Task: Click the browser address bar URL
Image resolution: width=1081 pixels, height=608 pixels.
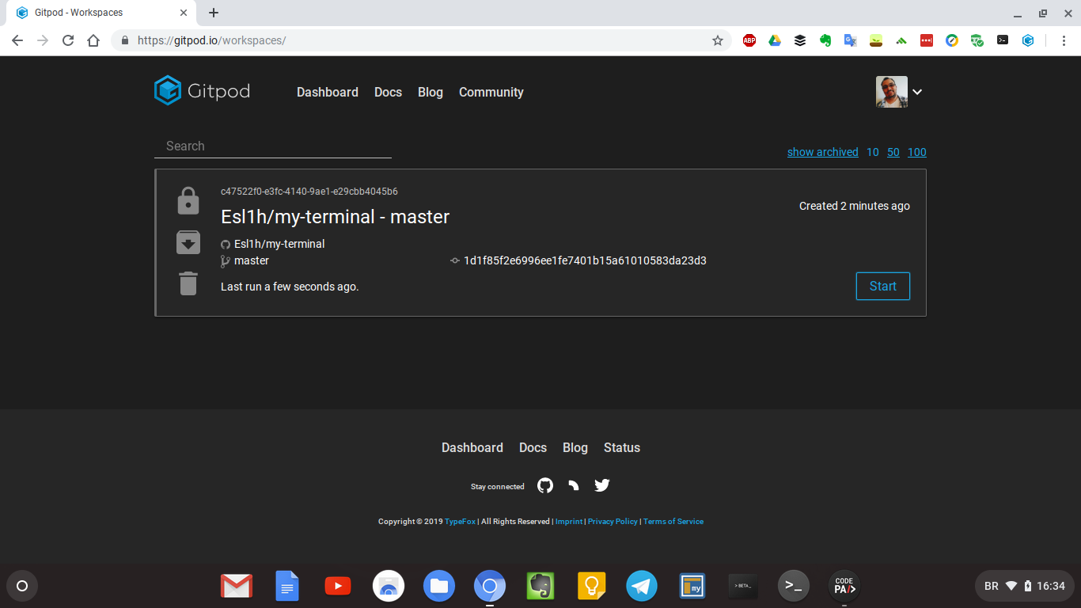Action: (x=211, y=40)
